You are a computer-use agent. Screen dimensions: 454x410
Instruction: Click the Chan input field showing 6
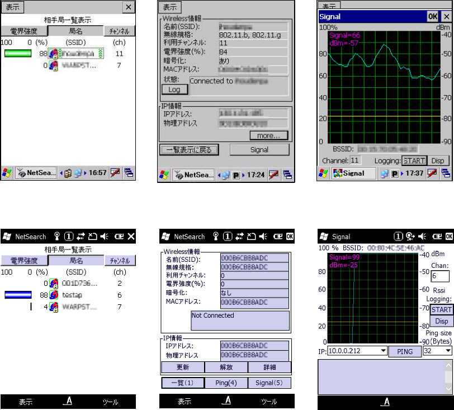[x=439, y=276]
